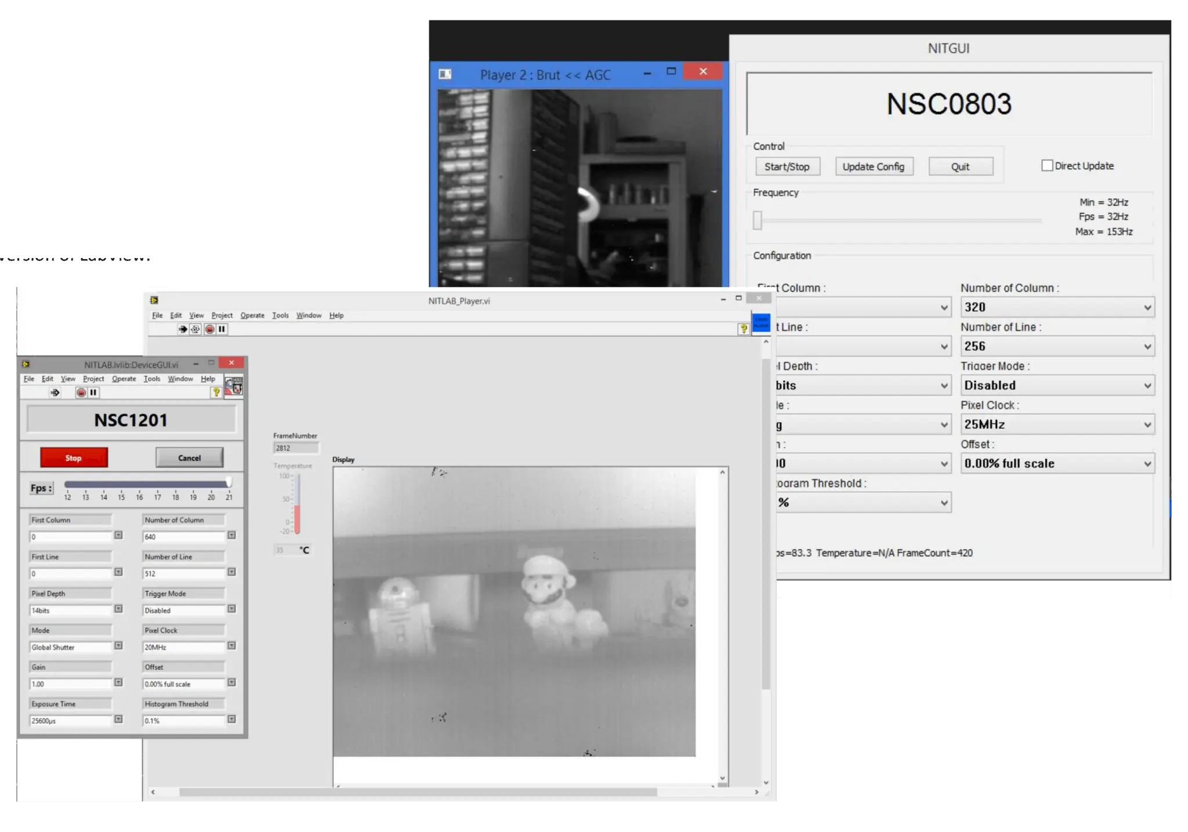The width and height of the screenshot is (1188, 832).
Task: Open Operate menu in NITLAB_Player window
Action: 252,315
